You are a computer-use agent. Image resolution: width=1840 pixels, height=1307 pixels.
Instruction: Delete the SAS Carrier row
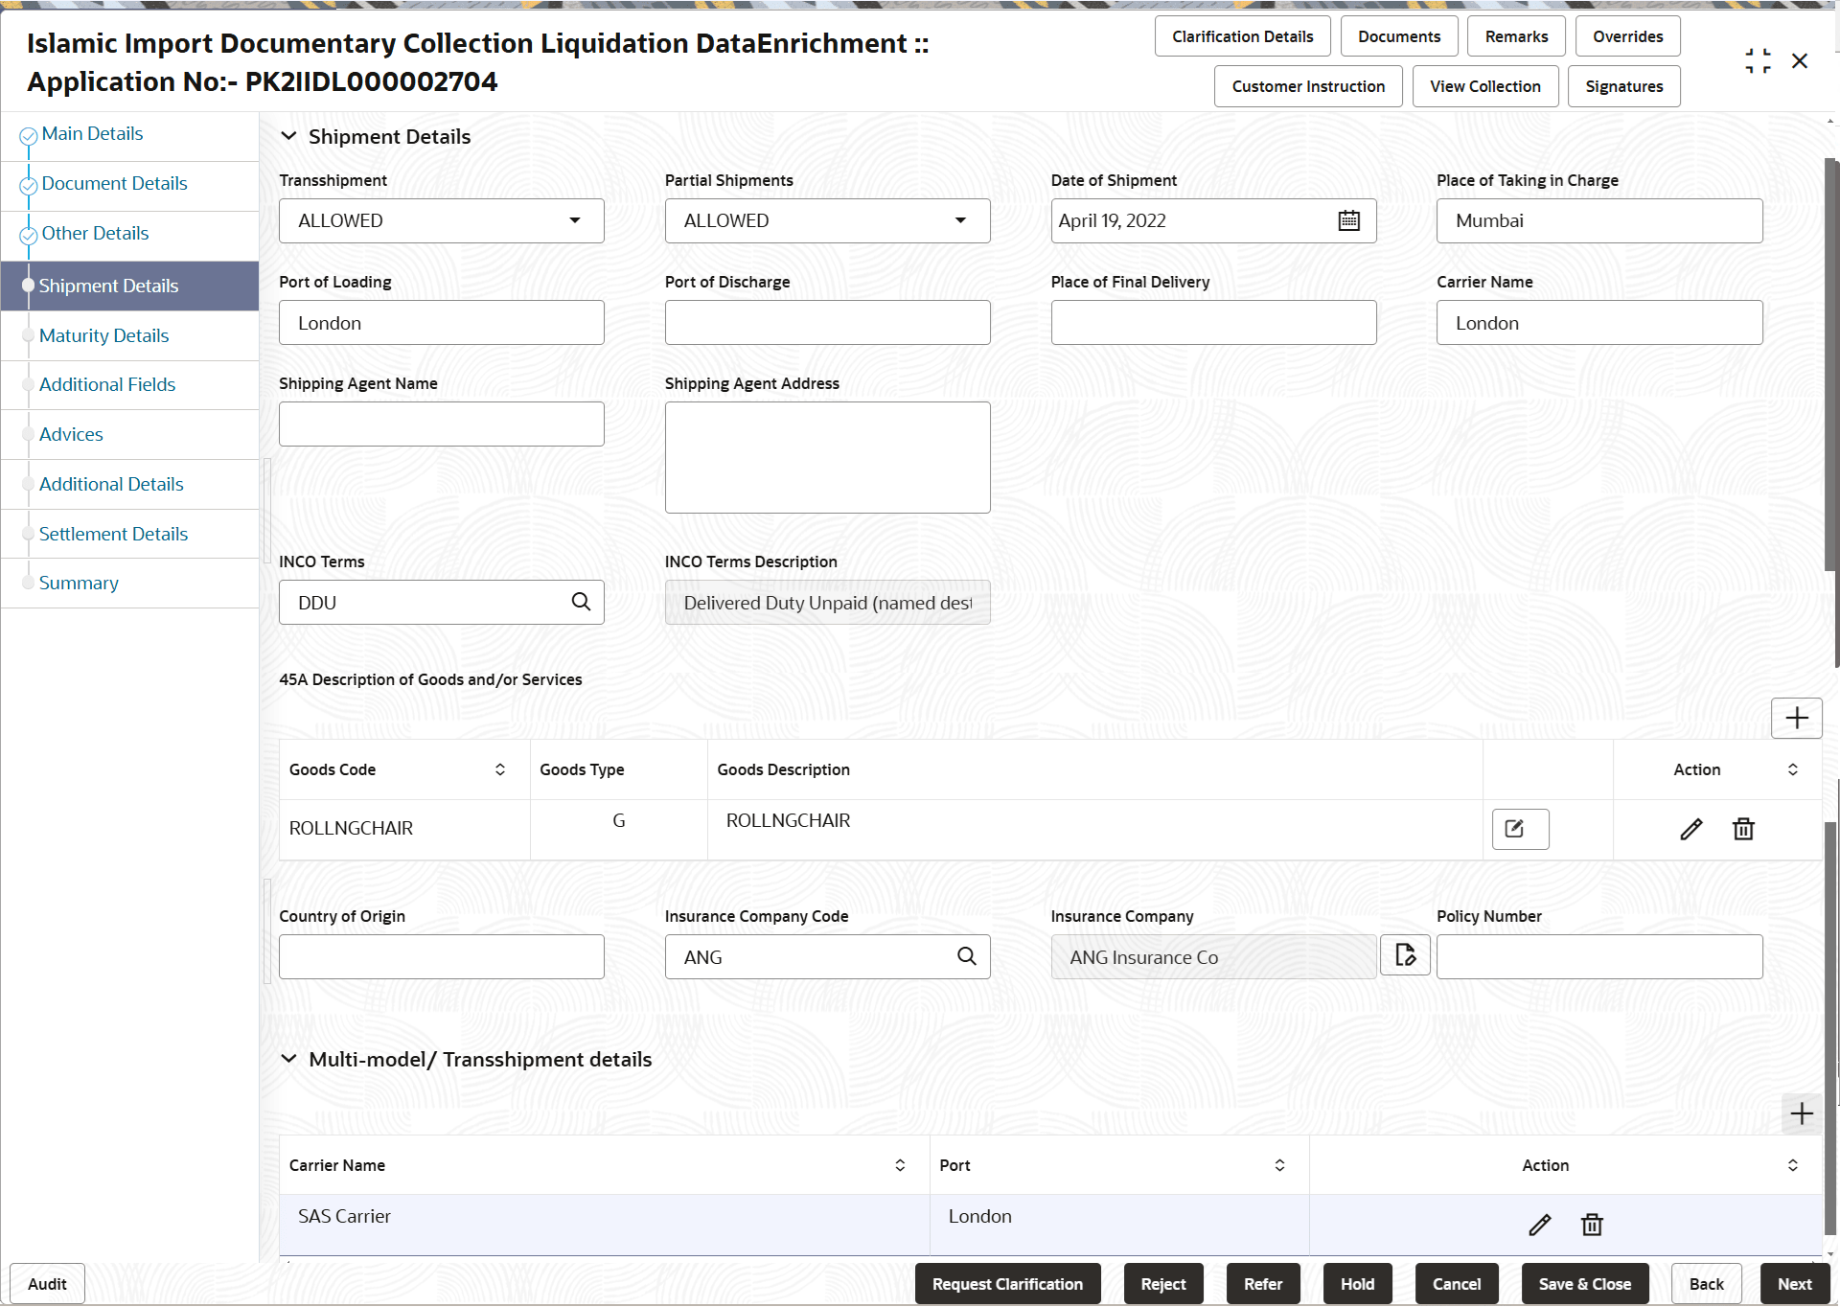pyautogui.click(x=1592, y=1225)
